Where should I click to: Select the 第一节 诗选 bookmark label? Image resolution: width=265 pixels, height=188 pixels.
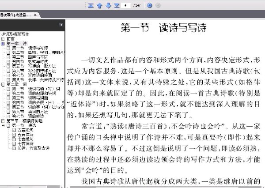coord(24,125)
